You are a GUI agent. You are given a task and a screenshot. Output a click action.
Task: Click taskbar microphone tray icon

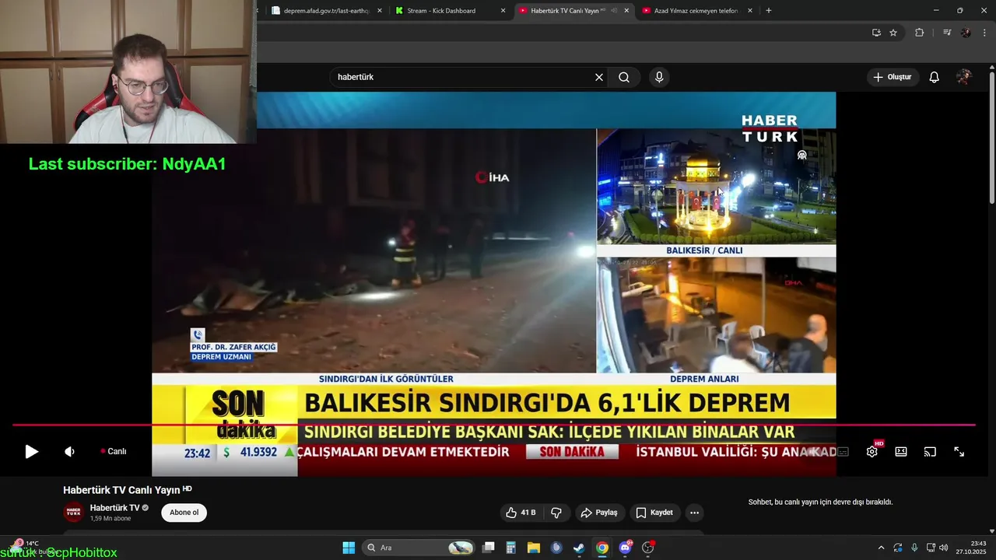(x=914, y=548)
